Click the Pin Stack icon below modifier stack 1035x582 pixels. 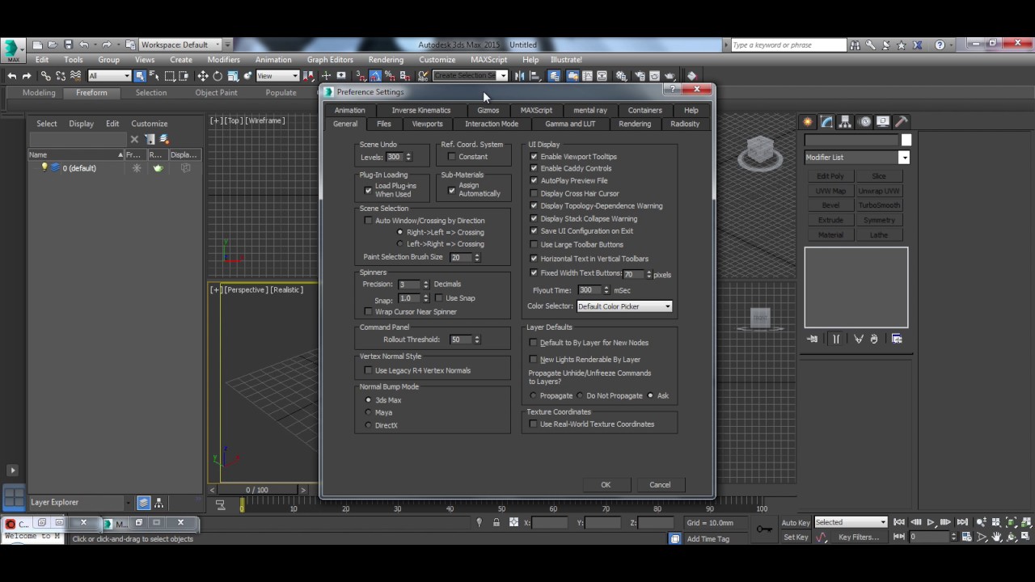(x=813, y=339)
